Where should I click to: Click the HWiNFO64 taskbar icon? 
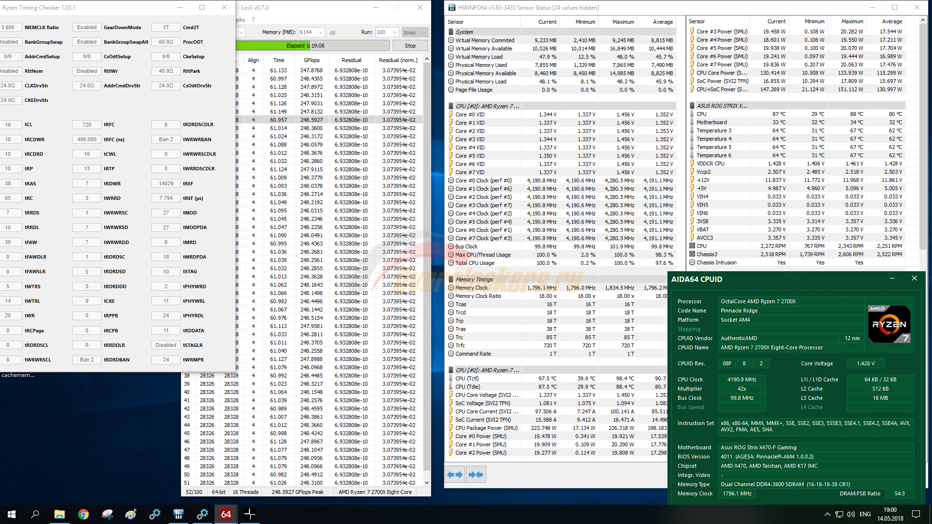coord(178,514)
